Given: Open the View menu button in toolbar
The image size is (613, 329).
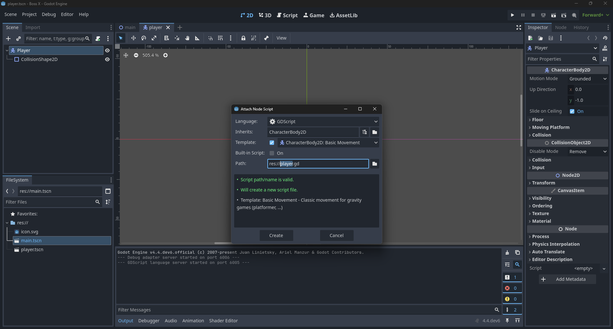Looking at the screenshot, I should (x=281, y=38).
